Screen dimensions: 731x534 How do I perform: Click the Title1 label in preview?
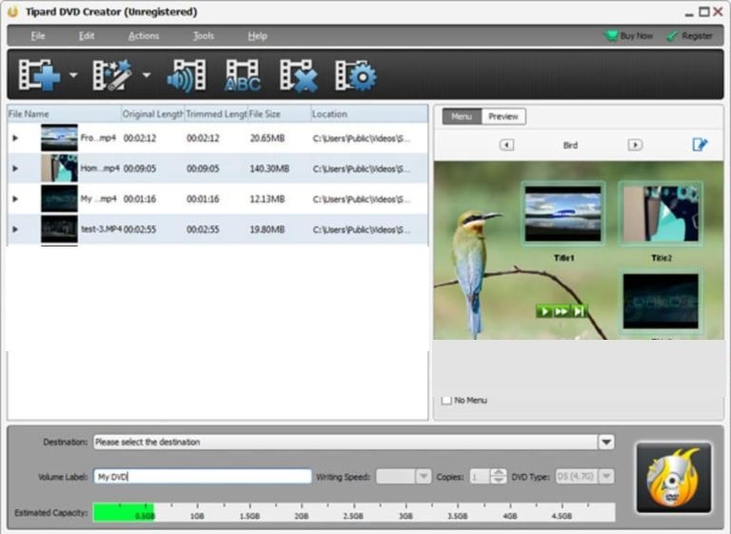tap(563, 257)
